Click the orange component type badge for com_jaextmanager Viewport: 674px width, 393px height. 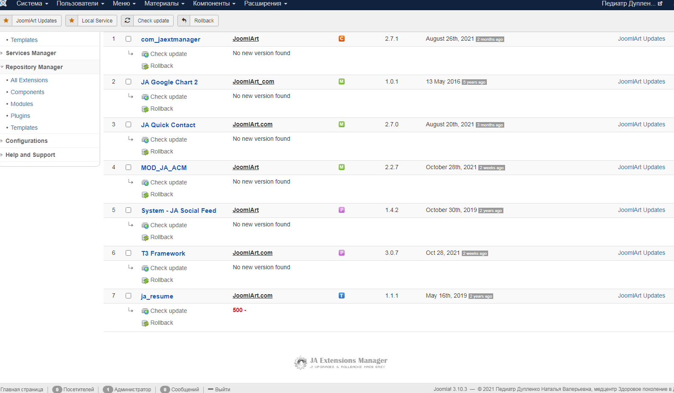342,39
